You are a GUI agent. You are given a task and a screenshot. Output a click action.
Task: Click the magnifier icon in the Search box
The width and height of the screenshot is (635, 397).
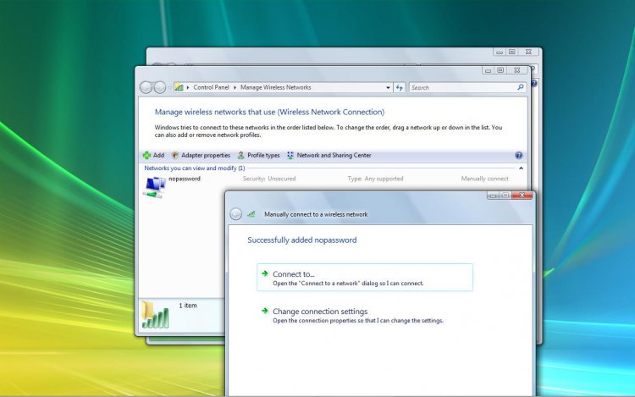521,87
